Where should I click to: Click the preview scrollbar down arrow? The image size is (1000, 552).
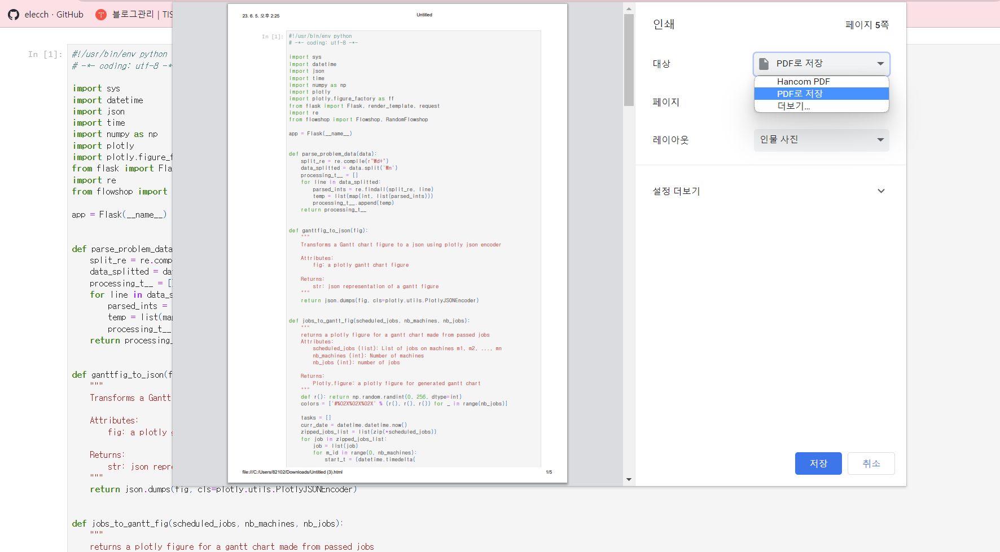click(629, 479)
